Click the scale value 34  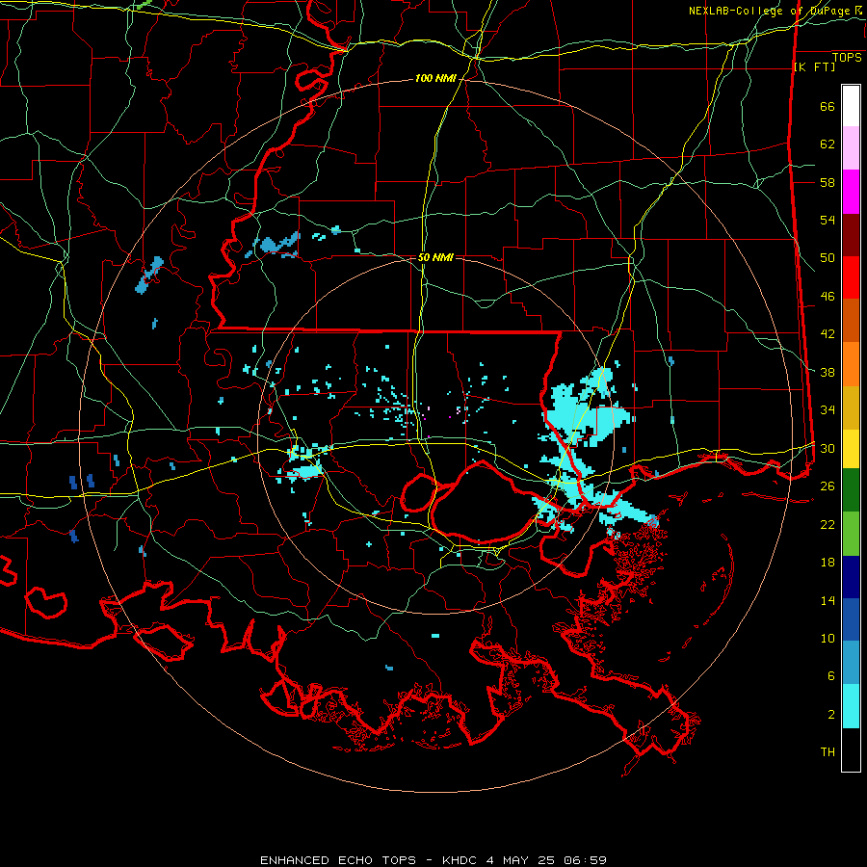coord(828,410)
